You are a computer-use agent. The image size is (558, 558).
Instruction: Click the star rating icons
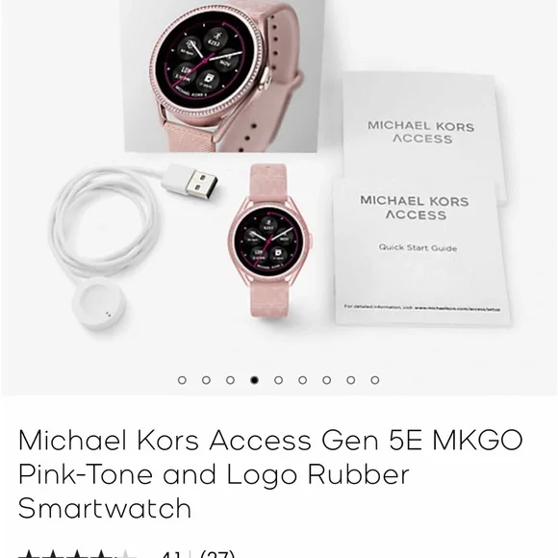point(77,554)
